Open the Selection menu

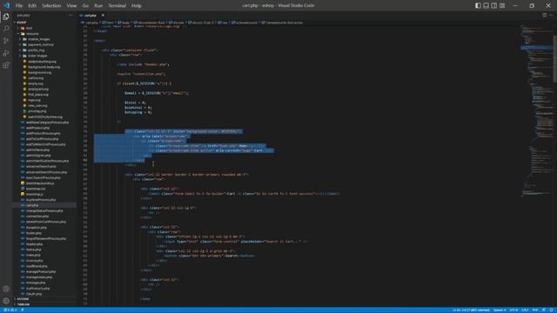point(51,6)
